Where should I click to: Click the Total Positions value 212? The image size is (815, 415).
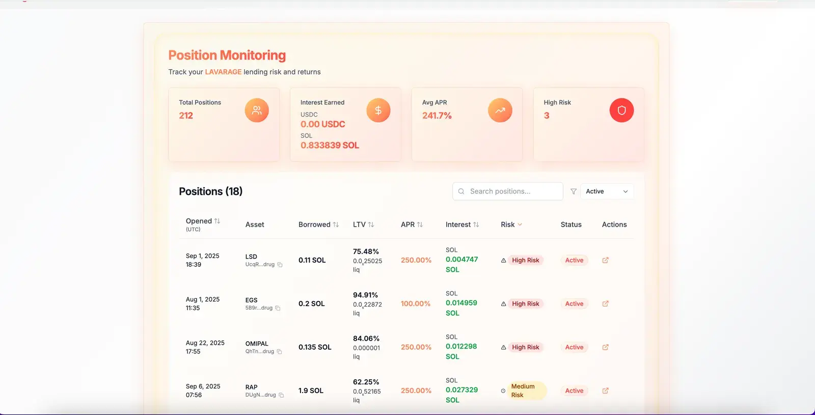pos(186,116)
